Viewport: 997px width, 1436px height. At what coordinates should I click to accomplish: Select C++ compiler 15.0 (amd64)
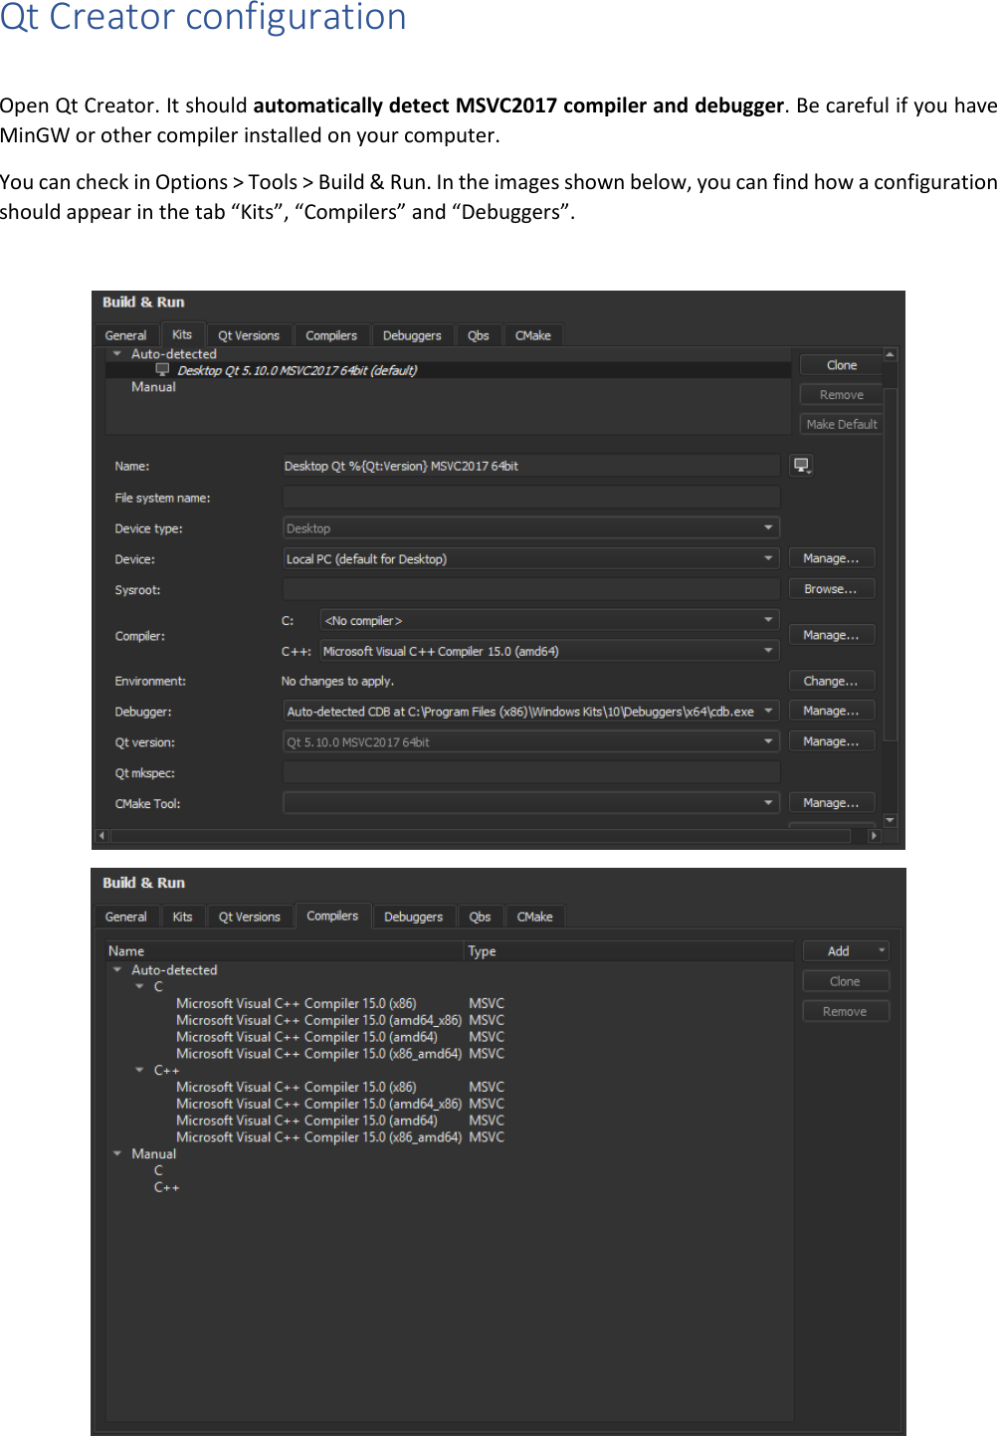coord(306,1121)
